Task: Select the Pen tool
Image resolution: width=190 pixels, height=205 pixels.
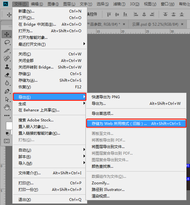Action: (x=7, y=91)
